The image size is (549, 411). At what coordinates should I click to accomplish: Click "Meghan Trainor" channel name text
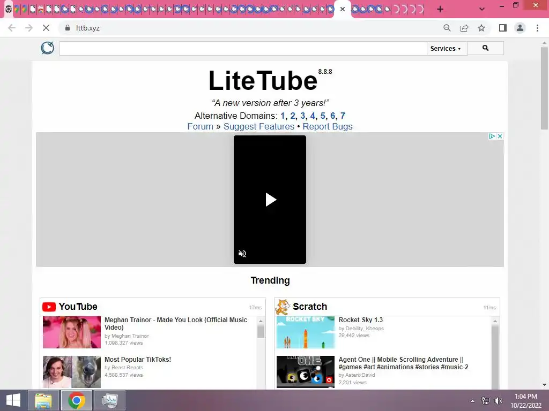point(130,336)
